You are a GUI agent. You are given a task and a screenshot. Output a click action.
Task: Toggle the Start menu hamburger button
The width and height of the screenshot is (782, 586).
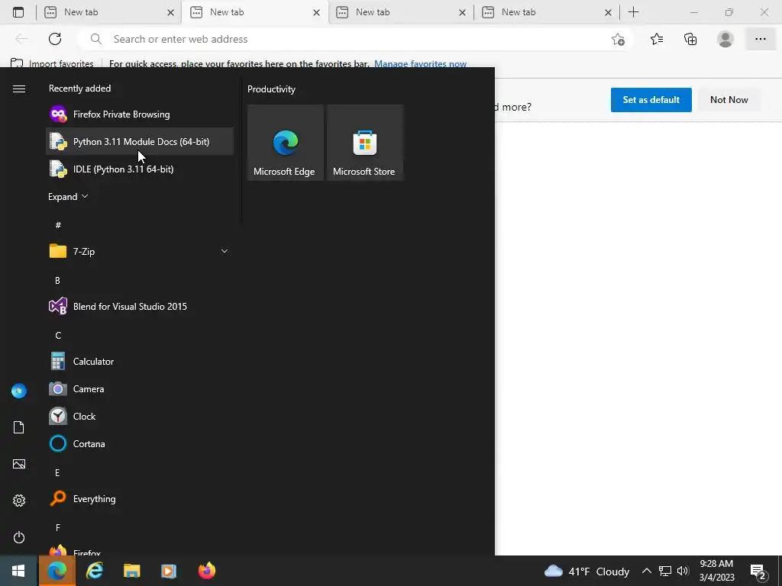click(x=19, y=89)
